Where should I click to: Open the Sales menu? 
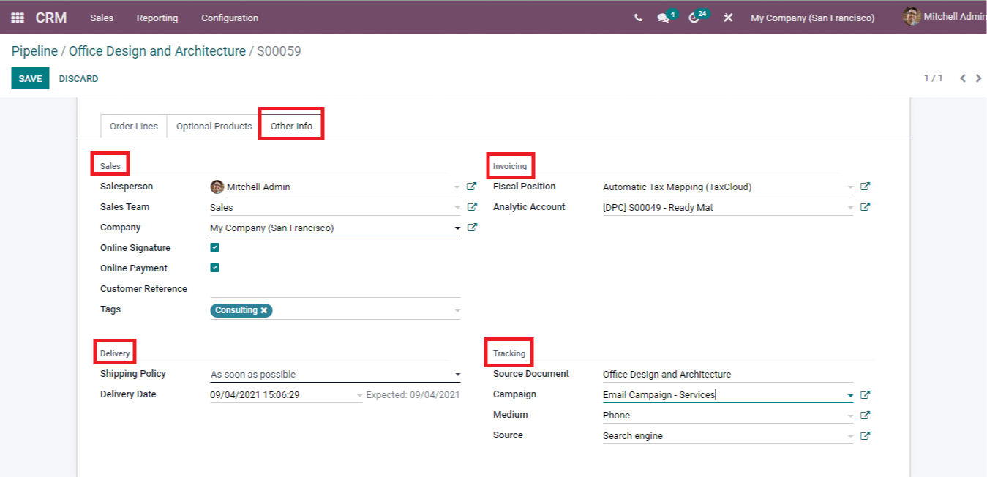(x=102, y=18)
